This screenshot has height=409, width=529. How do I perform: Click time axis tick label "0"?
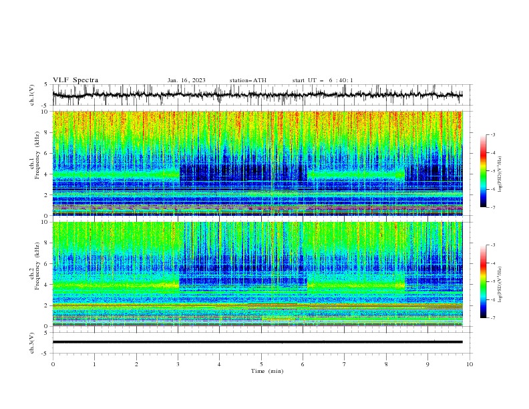click(53, 364)
